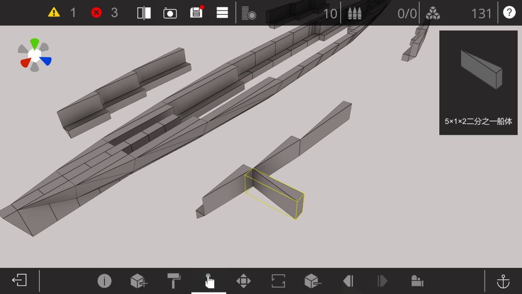
Task: Click the anchor icon
Action: (x=503, y=281)
